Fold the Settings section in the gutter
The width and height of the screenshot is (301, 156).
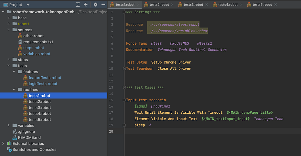click(124, 12)
